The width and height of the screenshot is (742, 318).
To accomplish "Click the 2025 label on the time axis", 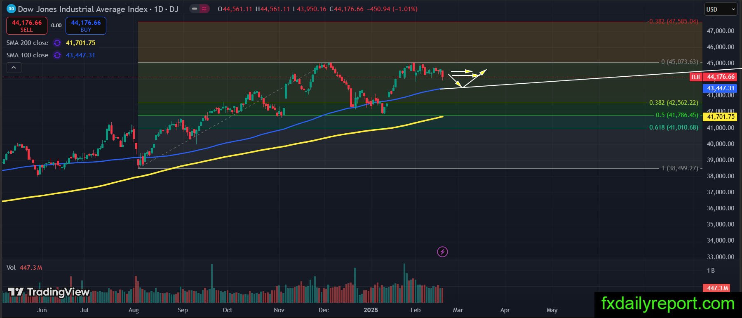I will click(x=371, y=310).
